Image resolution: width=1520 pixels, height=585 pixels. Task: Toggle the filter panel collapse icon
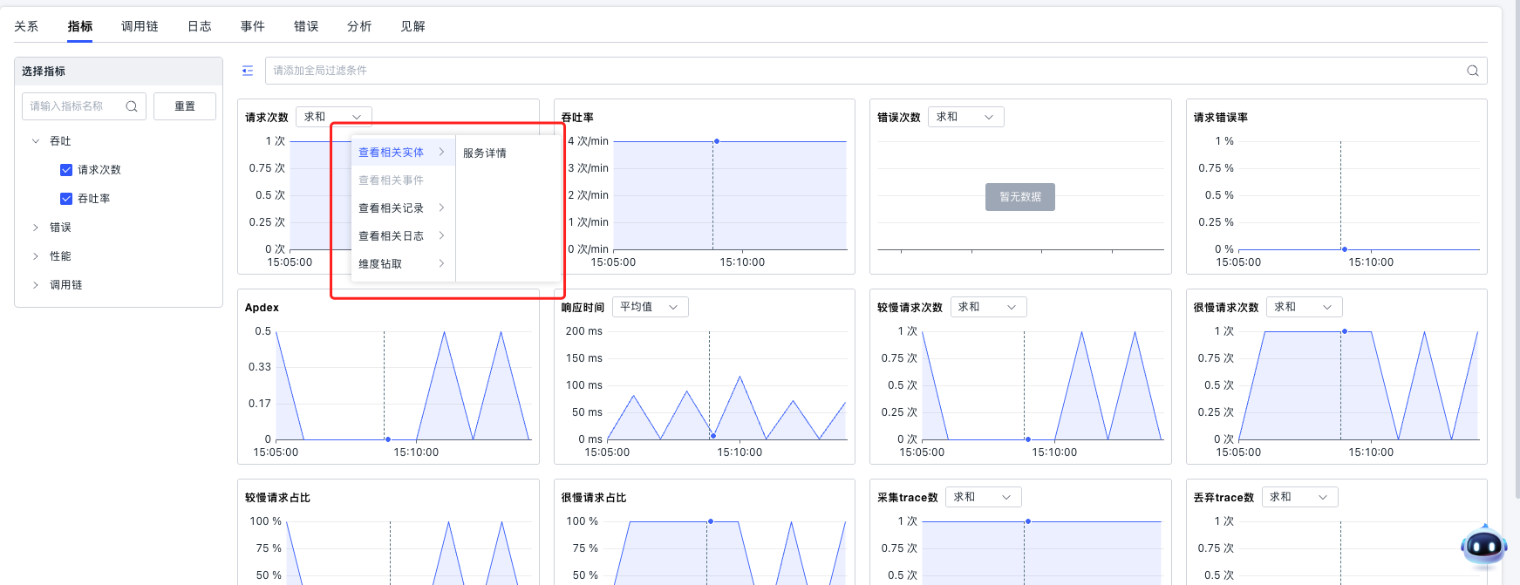pos(248,71)
